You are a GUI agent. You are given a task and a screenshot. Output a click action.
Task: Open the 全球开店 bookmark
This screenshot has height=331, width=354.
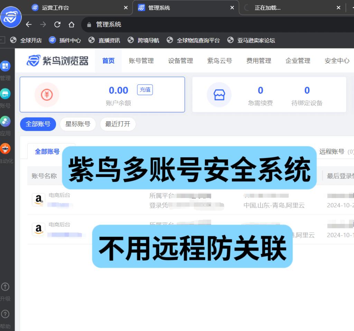point(26,40)
